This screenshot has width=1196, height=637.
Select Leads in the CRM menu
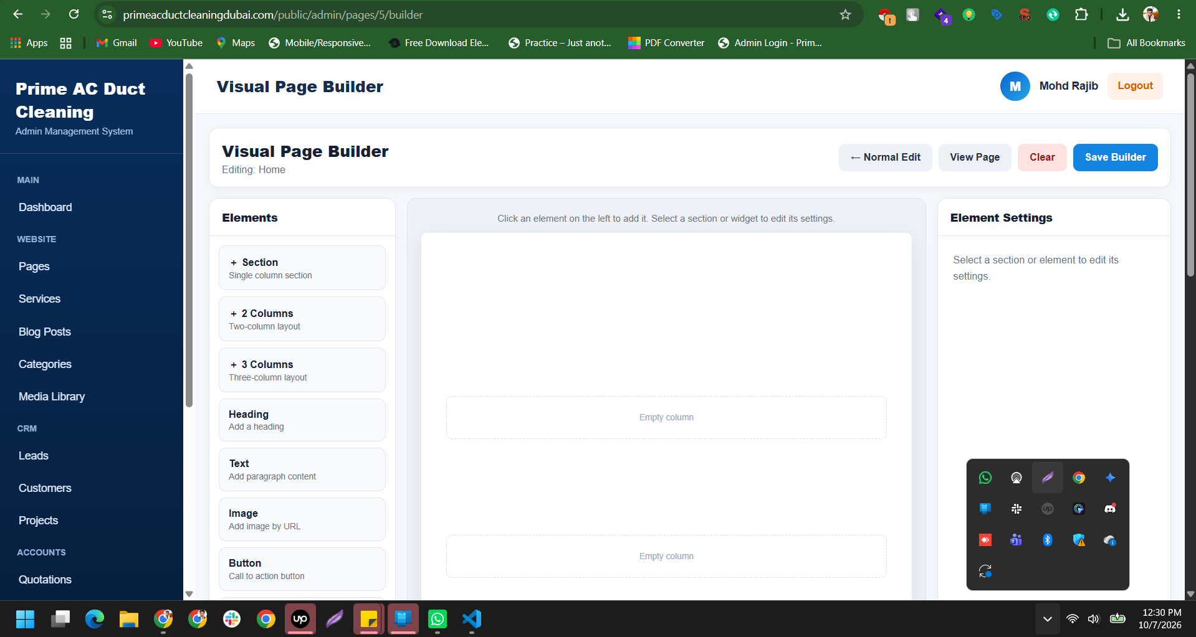(34, 456)
